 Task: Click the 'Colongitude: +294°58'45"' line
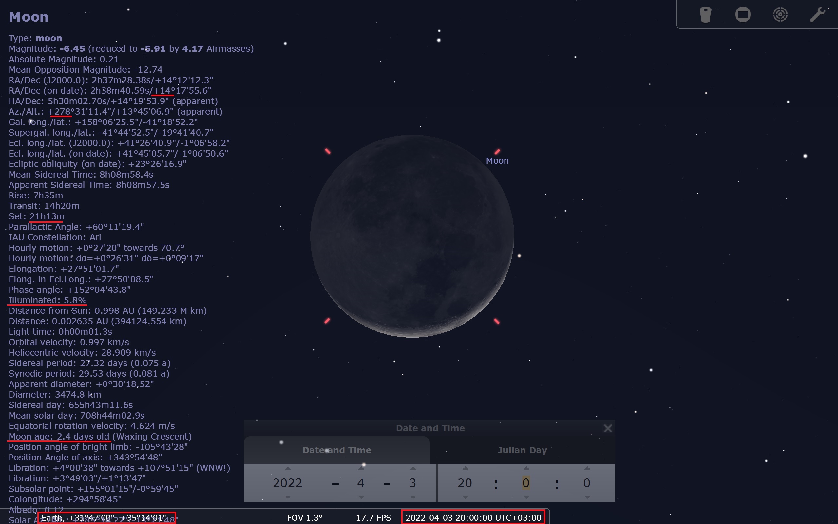point(65,499)
